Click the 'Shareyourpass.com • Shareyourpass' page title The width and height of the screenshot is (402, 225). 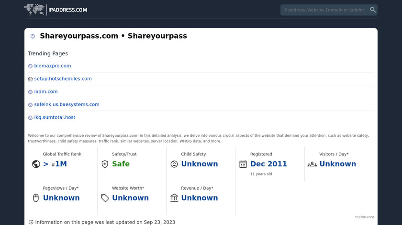[x=113, y=36]
